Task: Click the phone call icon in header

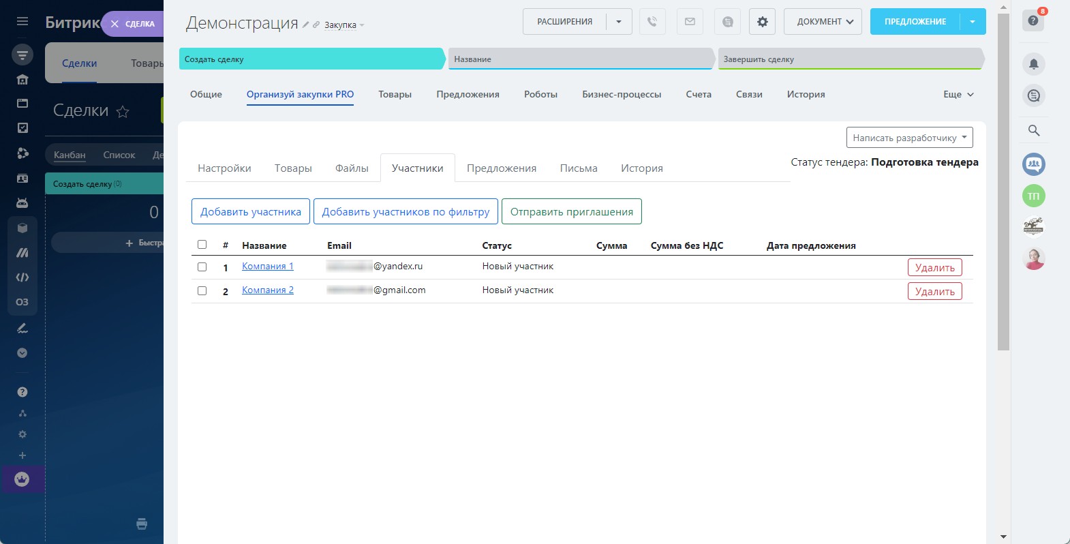Action: [x=652, y=22]
